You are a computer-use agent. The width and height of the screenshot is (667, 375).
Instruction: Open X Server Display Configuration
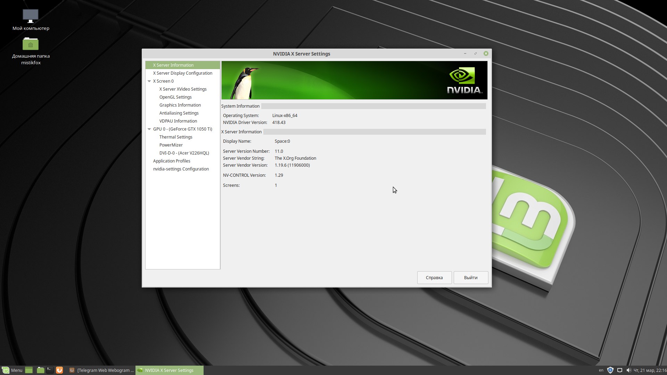[183, 73]
